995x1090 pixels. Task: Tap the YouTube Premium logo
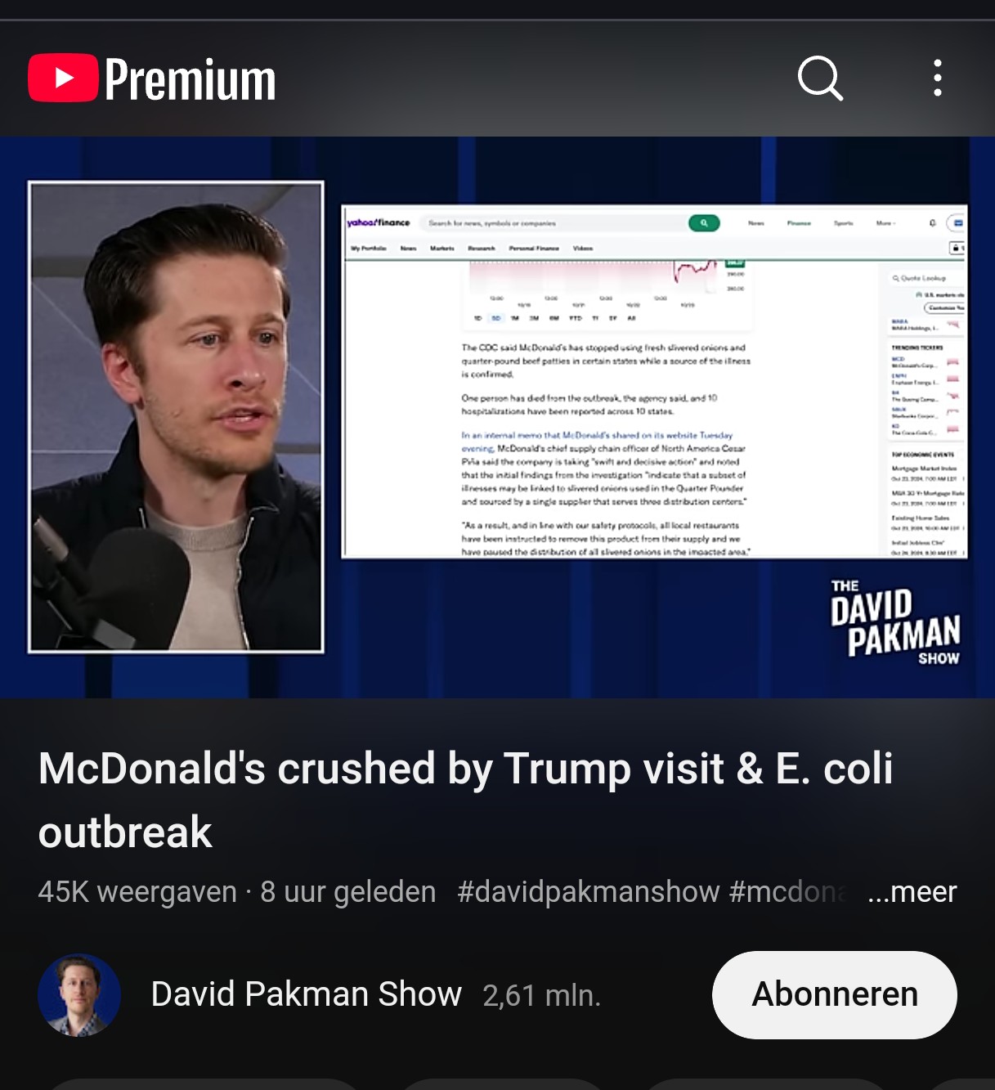152,78
